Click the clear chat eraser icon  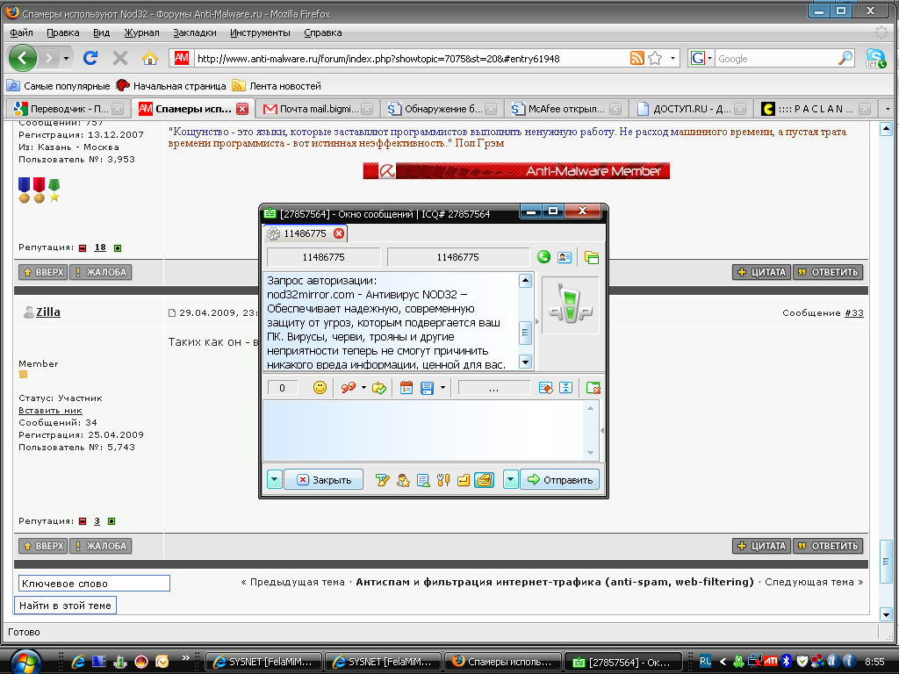coord(546,388)
